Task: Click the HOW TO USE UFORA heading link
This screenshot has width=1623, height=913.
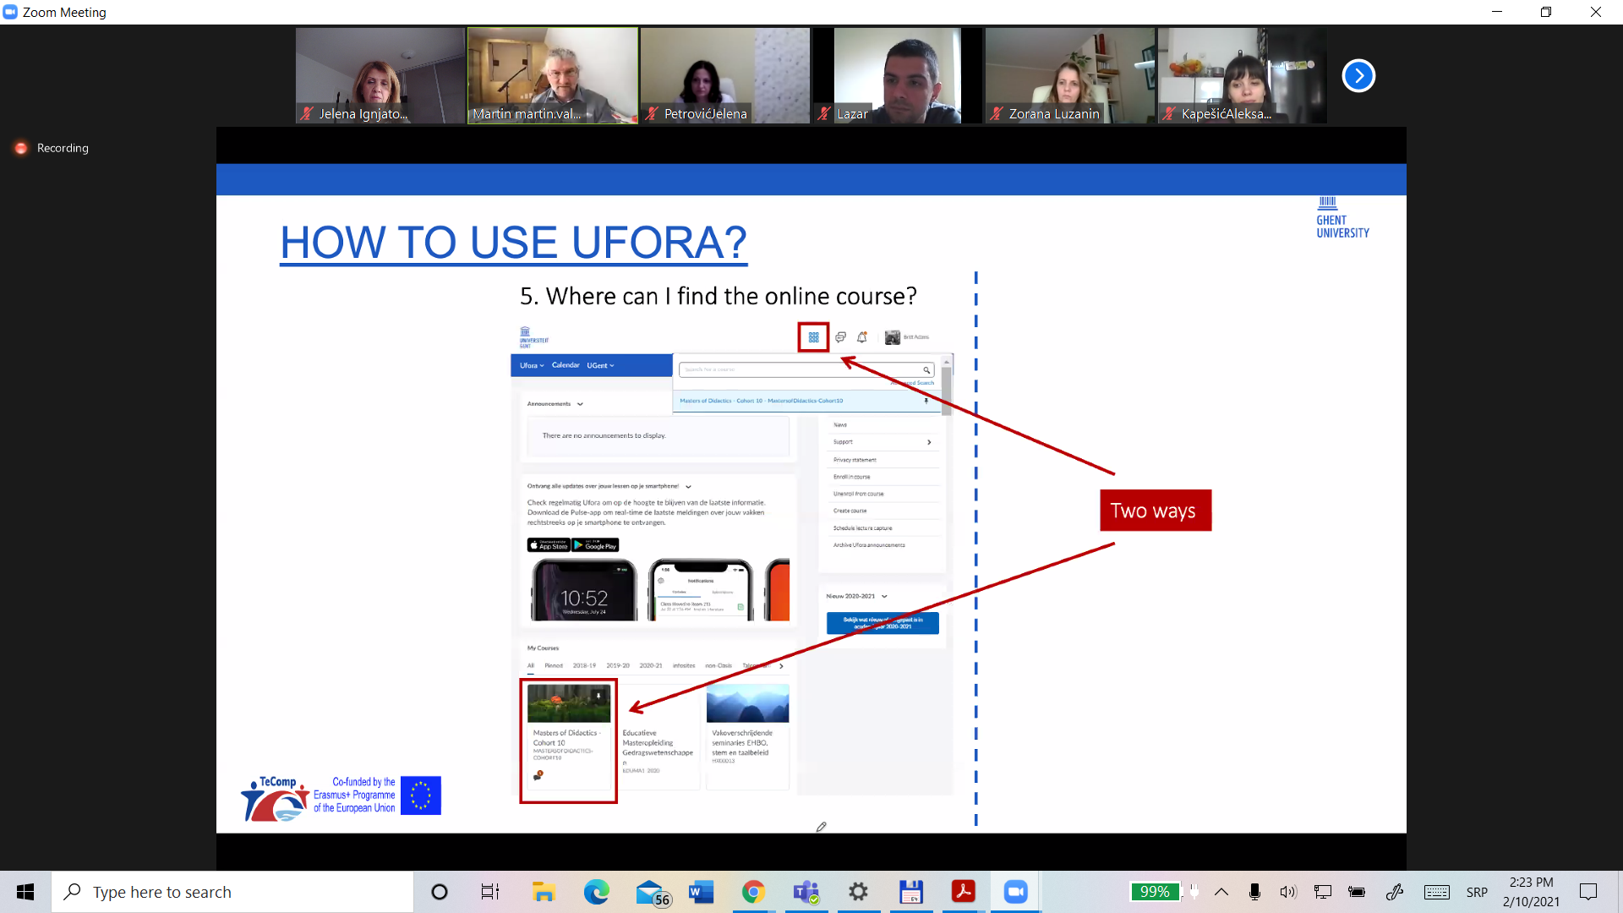Action: [x=513, y=243]
